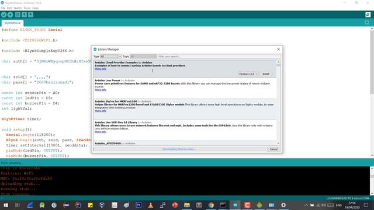Open the Serial Monitor magnifier icon
This screenshot has width=374, height=210.
click(368, 15)
